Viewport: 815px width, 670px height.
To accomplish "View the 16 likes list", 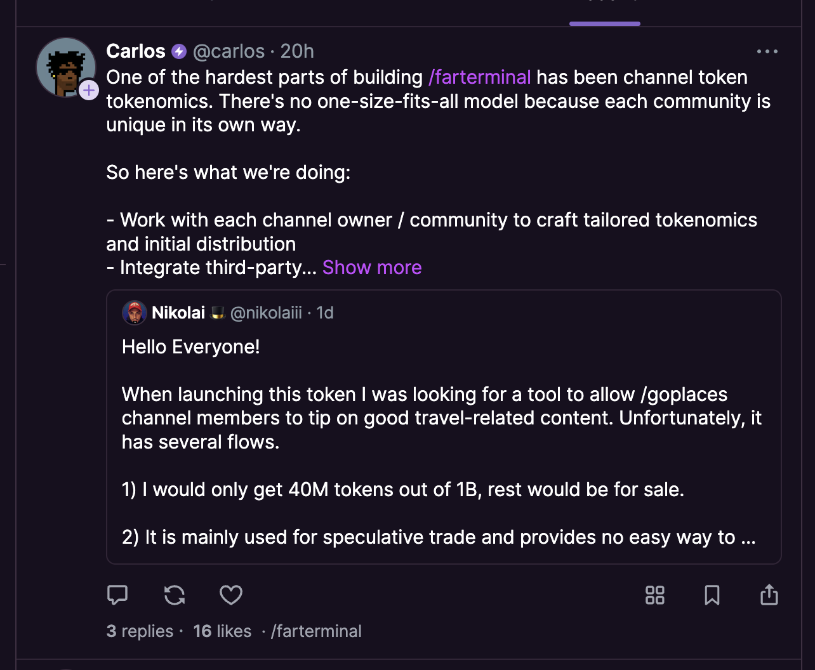I will coord(222,631).
